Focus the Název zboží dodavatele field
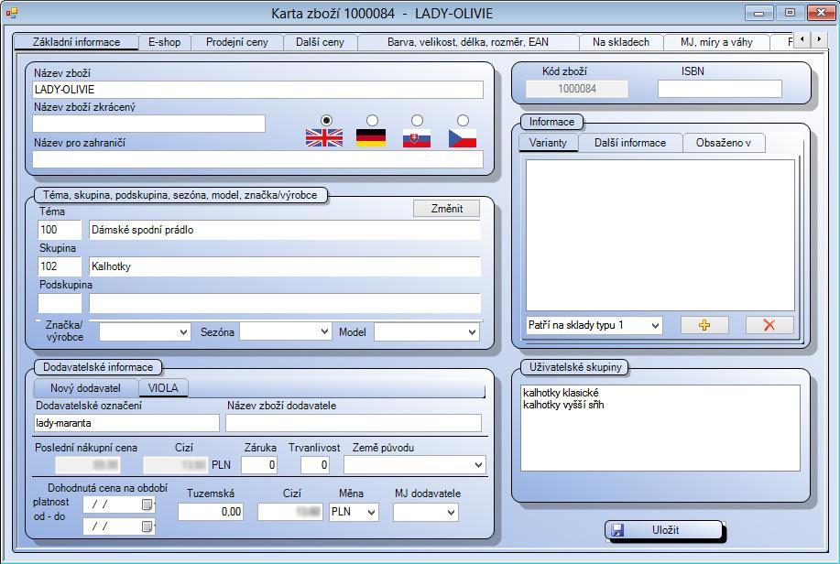Screen dimensions: 840x564 (x=353, y=423)
